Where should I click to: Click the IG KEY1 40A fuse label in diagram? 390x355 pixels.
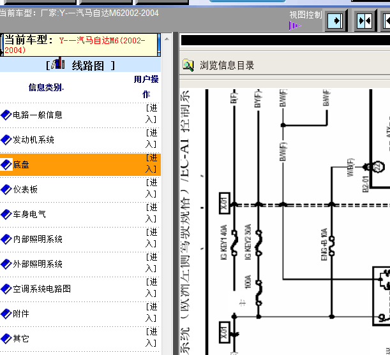pyautogui.click(x=224, y=242)
